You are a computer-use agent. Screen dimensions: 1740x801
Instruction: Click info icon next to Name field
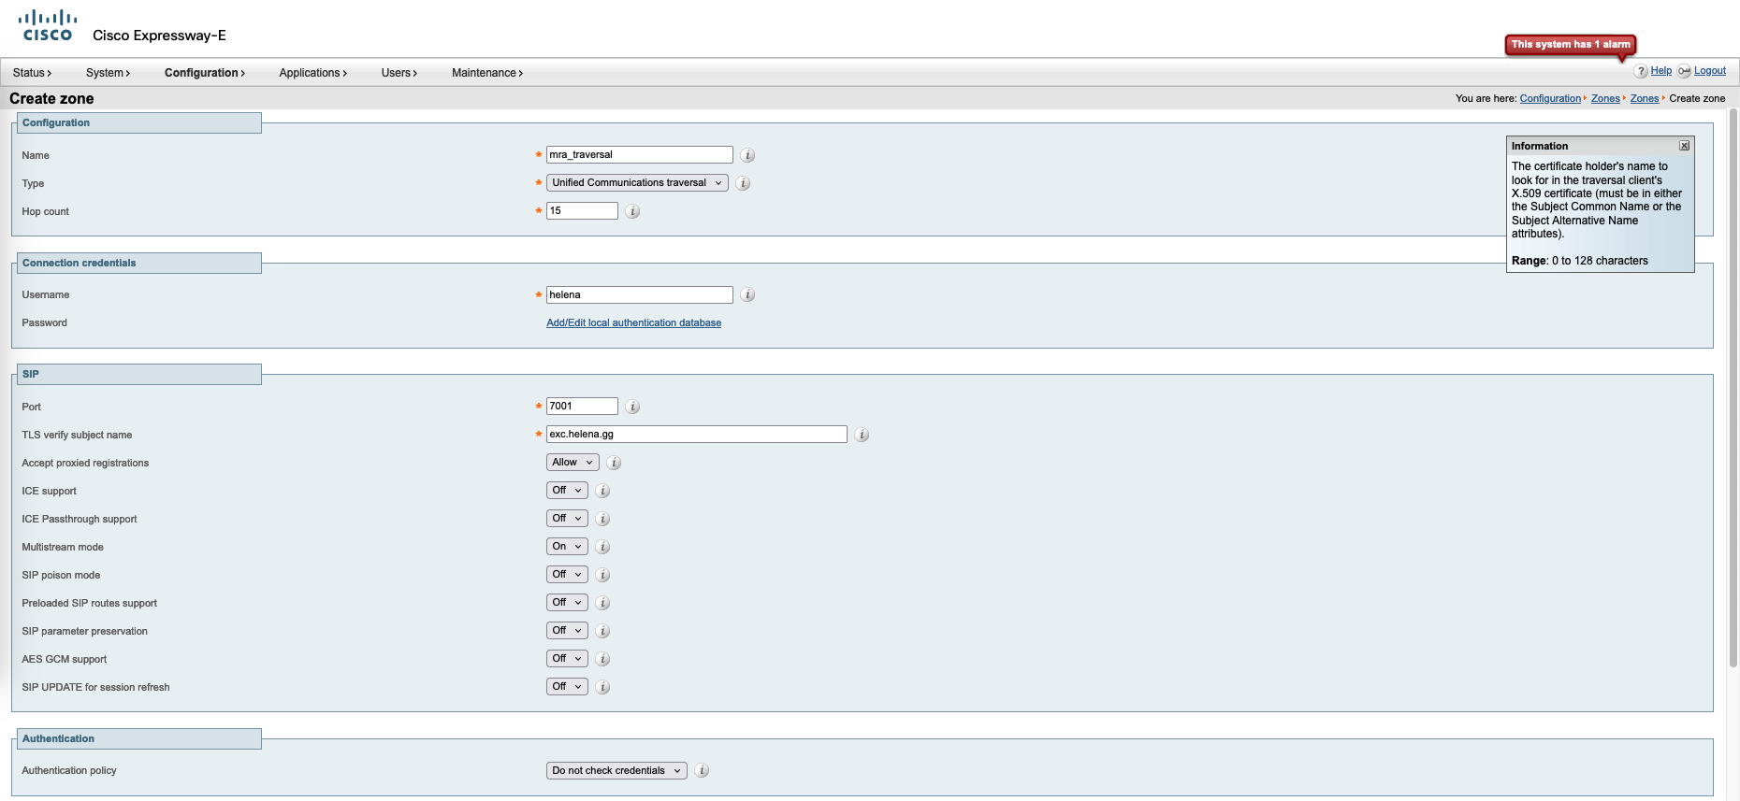point(747,155)
